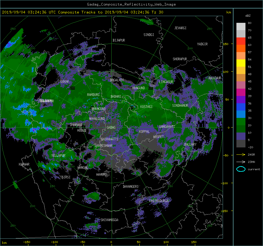Click the '-20' value in the dBZ legend
This screenshot has width=263, height=246.
pos(250,147)
